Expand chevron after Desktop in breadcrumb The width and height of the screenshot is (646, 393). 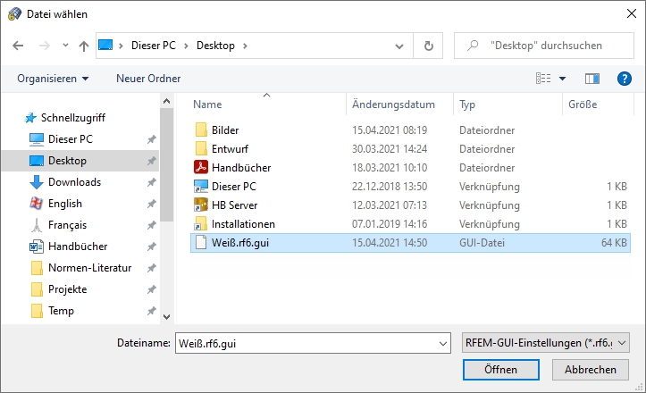[245, 46]
